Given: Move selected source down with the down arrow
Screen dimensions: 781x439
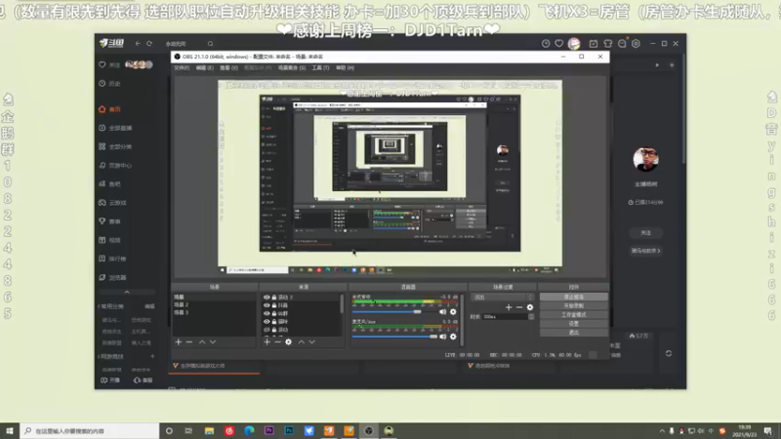Looking at the screenshot, I should 311,342.
